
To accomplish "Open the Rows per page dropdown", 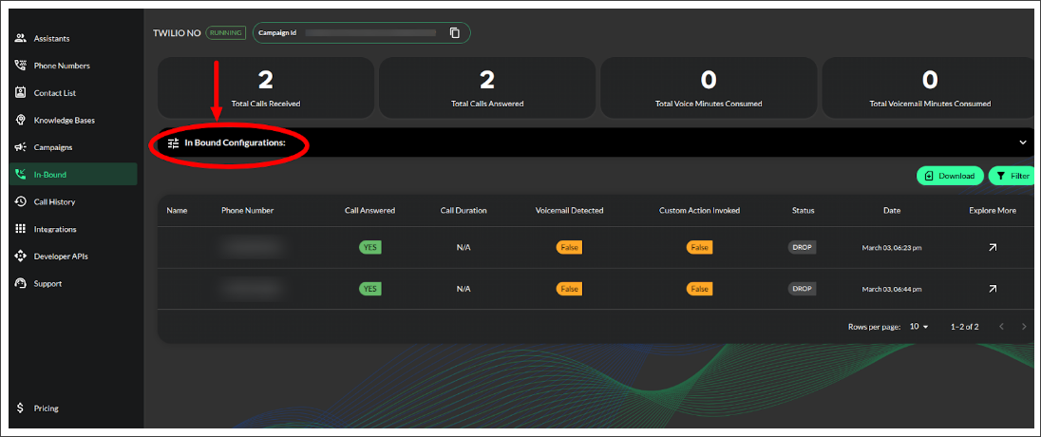I will (x=918, y=327).
